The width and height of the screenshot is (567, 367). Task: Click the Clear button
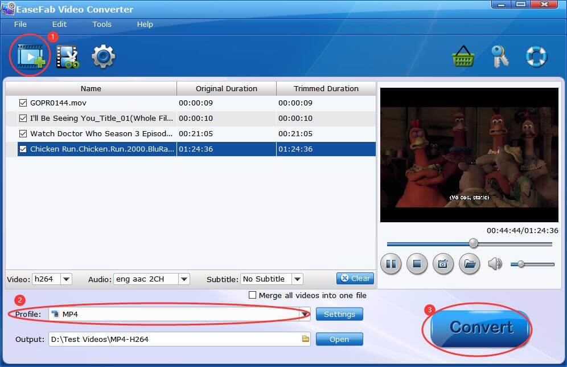coord(355,278)
